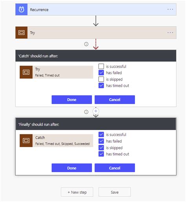Open the Recurrence step ellipsis menu
This screenshot has height=202, width=186.
point(170,9)
